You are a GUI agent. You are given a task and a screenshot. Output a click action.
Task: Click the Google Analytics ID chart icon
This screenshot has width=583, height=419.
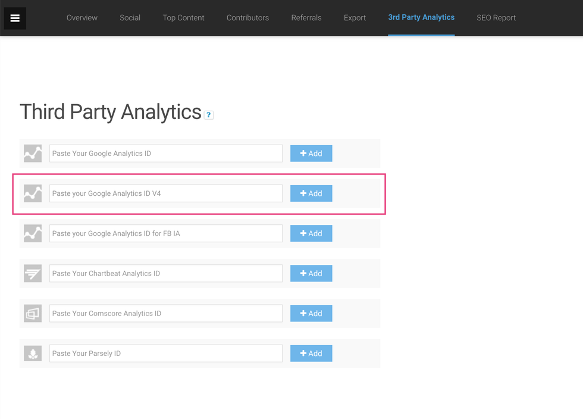click(33, 154)
